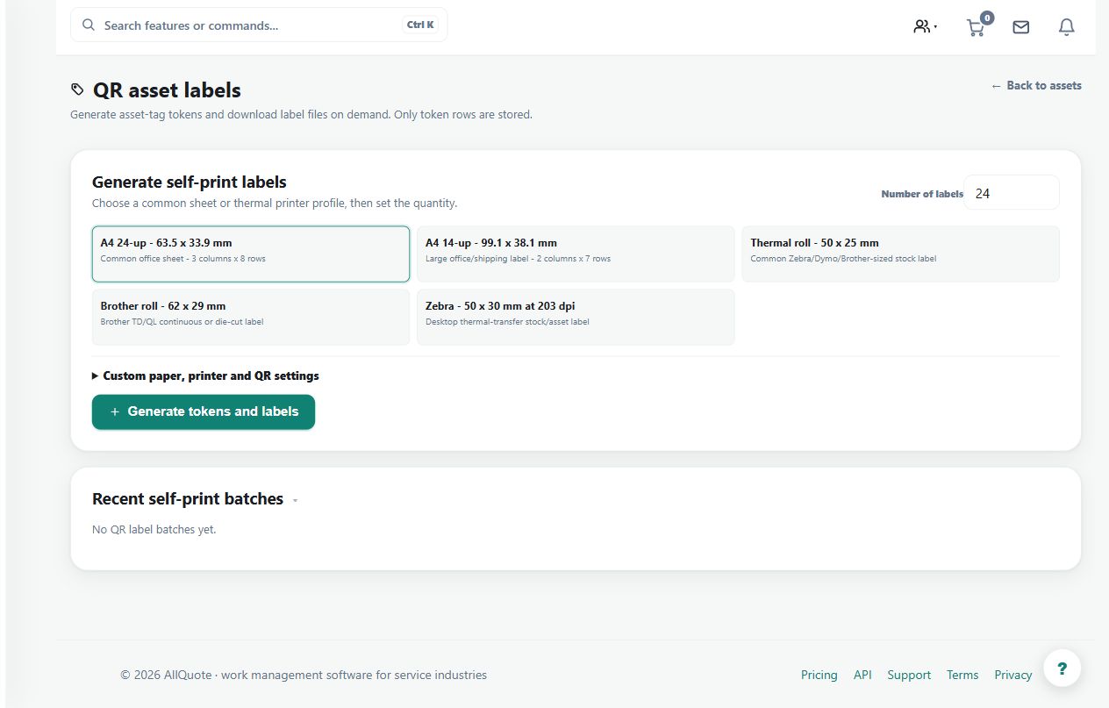
Task: Go Back to assets
Action: coord(1036,85)
